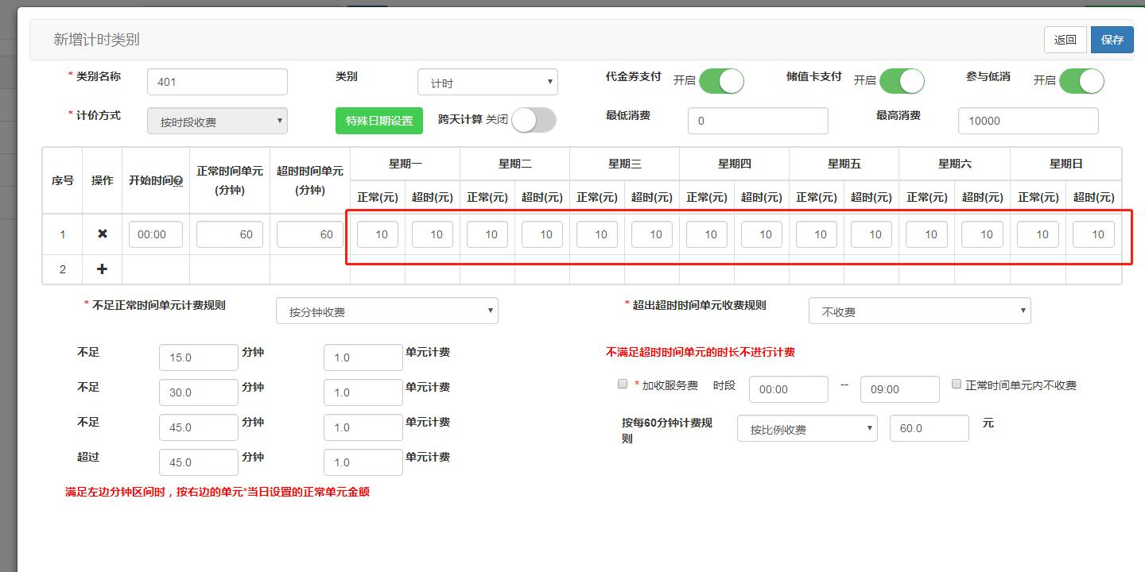Image resolution: width=1145 pixels, height=572 pixels.
Task: Expand the insufficient normal unit billing rule dropdown
Action: click(386, 311)
